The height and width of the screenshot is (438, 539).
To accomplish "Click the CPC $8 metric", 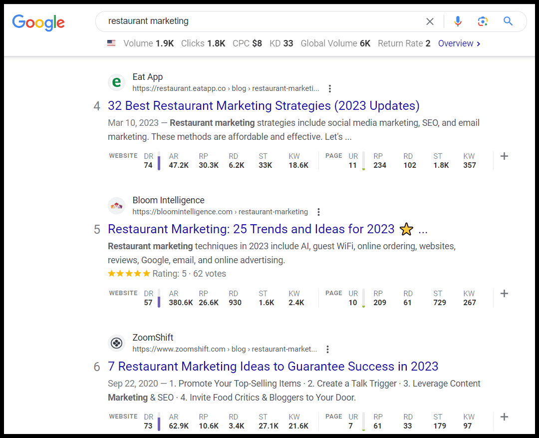I will (x=247, y=43).
